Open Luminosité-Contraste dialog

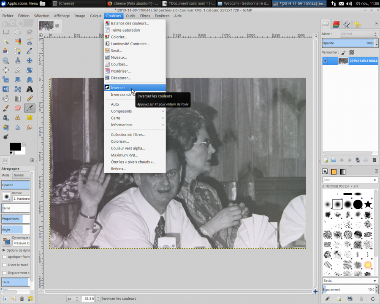[x=135, y=44]
